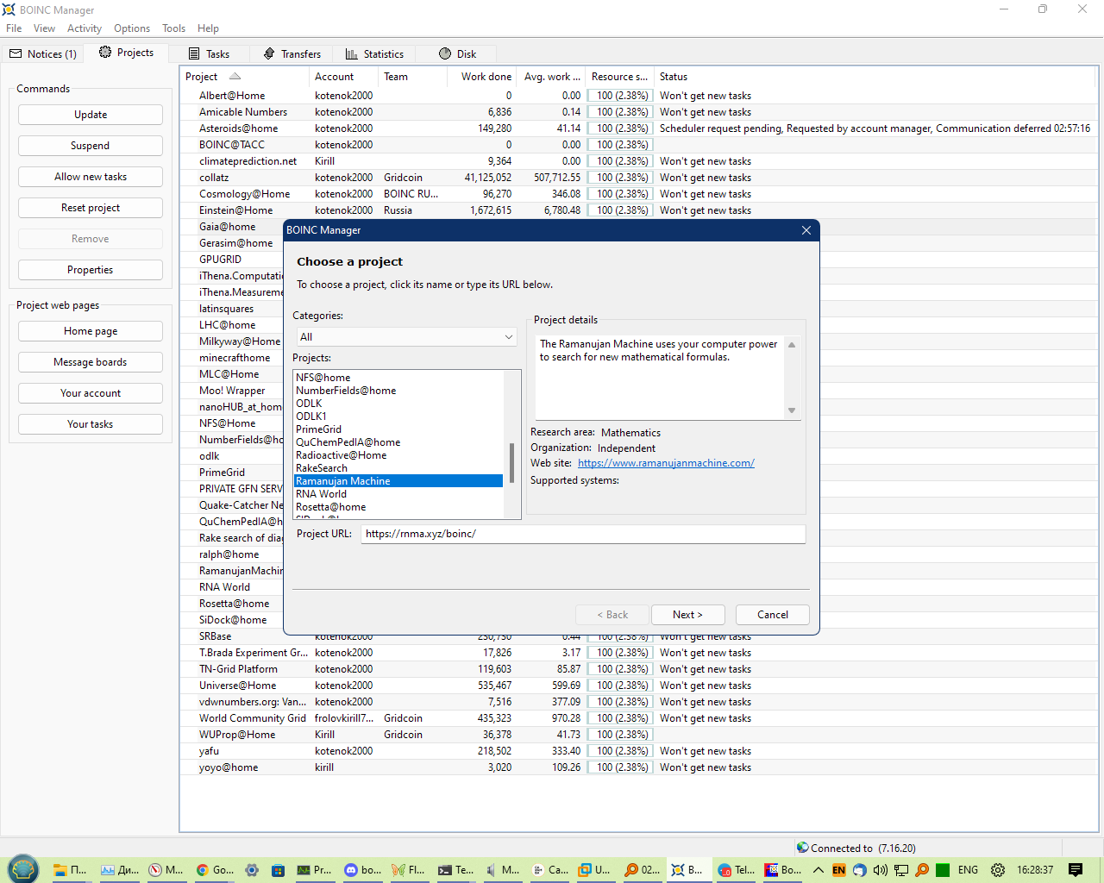Open Google Chrome from the taskbar
1104x883 pixels.
click(215, 870)
